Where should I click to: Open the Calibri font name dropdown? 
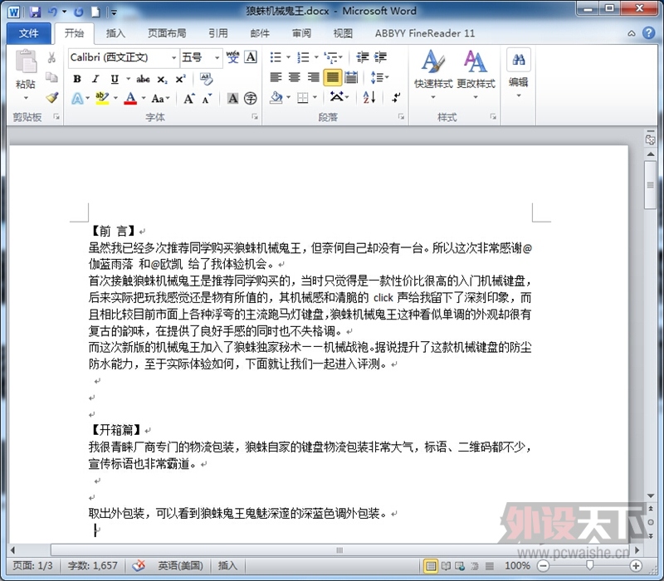click(x=173, y=57)
